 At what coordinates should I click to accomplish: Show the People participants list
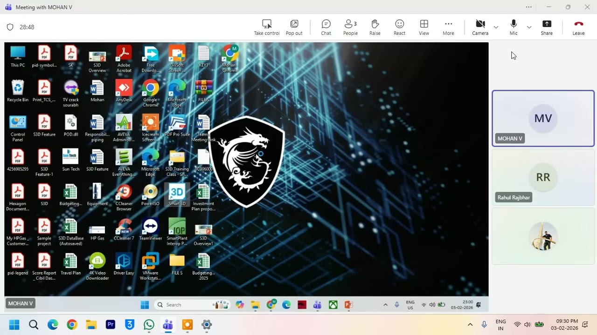(350, 27)
